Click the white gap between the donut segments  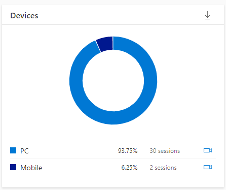pos(113,43)
